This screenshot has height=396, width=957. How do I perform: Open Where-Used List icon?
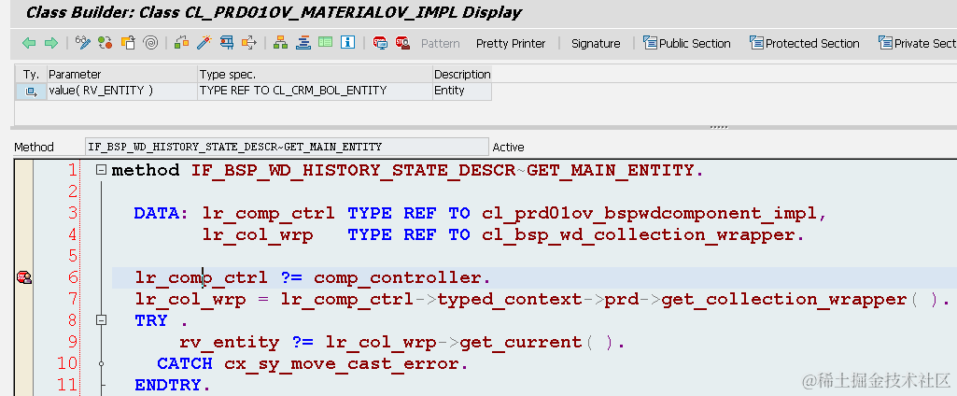pos(249,43)
